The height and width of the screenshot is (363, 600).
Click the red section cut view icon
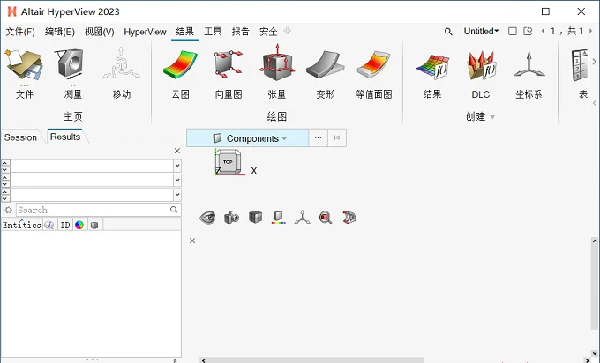[x=349, y=217]
